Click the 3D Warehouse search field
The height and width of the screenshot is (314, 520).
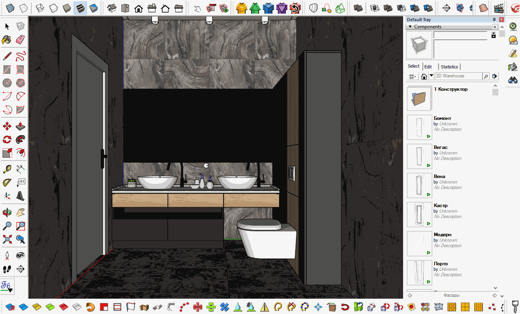(x=458, y=76)
